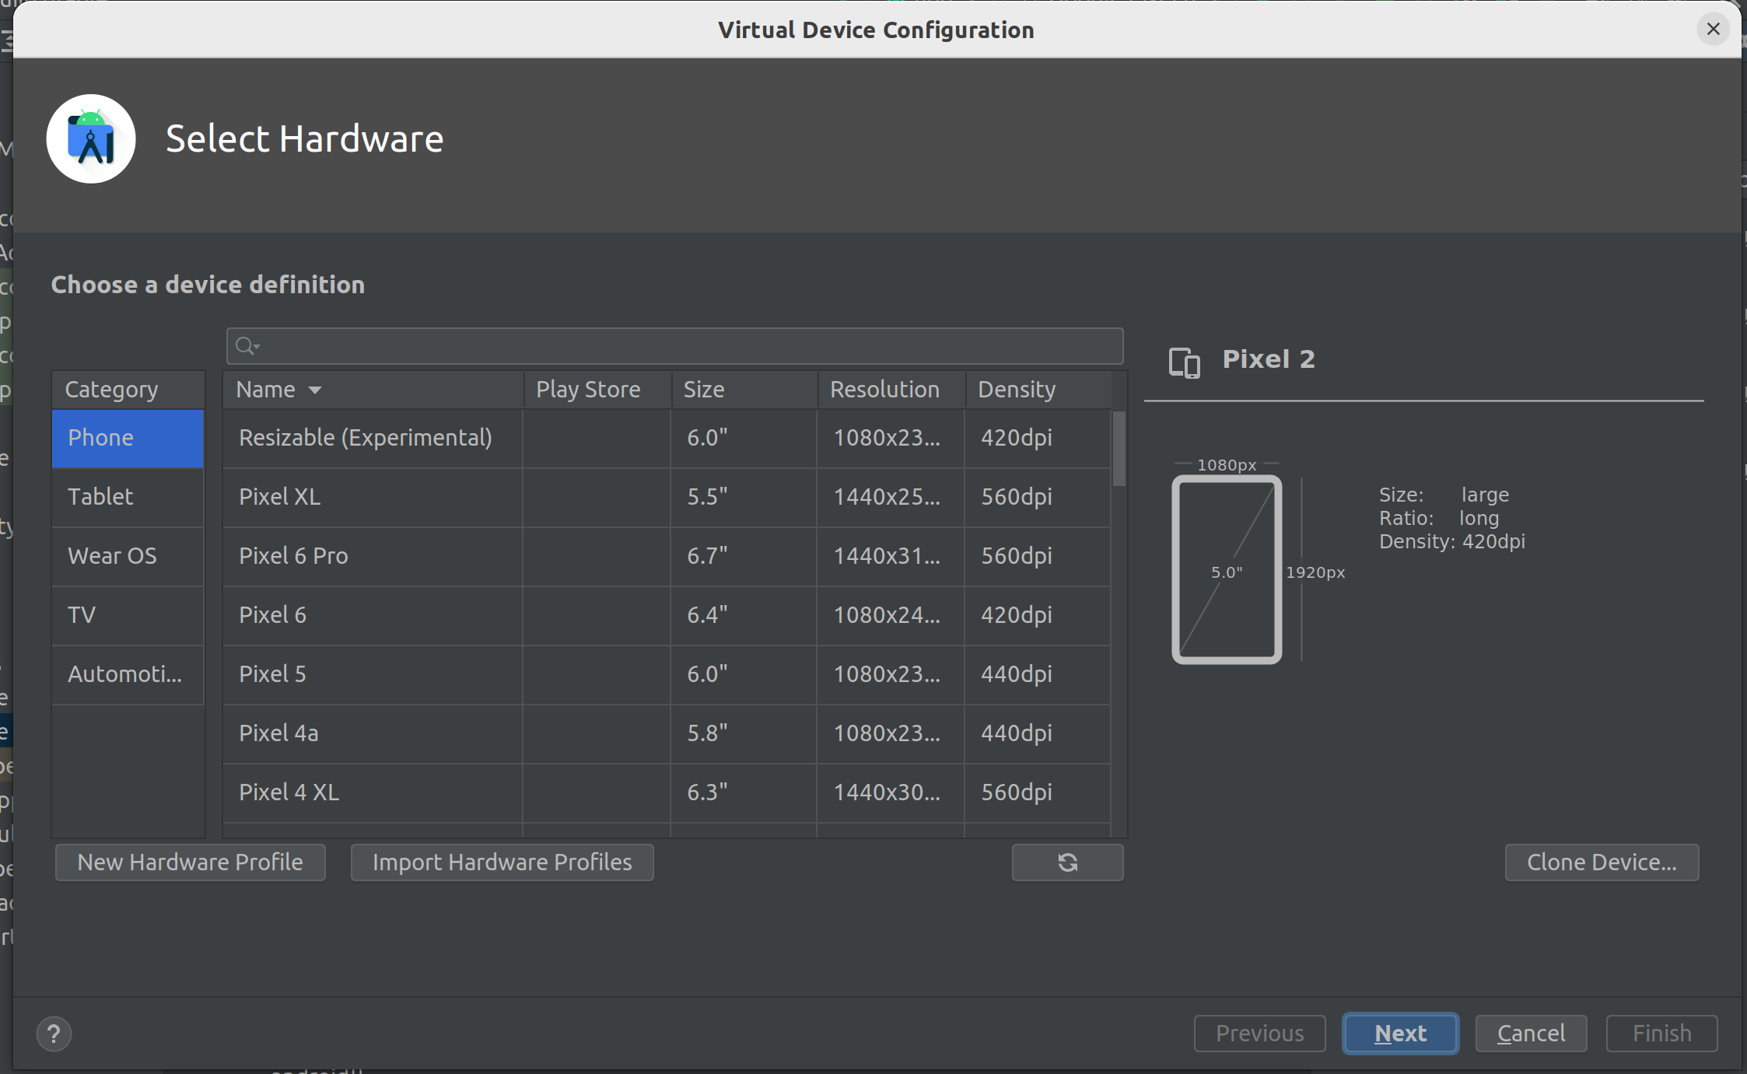
Task: Click Import Hardware Profiles button
Action: 502,862
